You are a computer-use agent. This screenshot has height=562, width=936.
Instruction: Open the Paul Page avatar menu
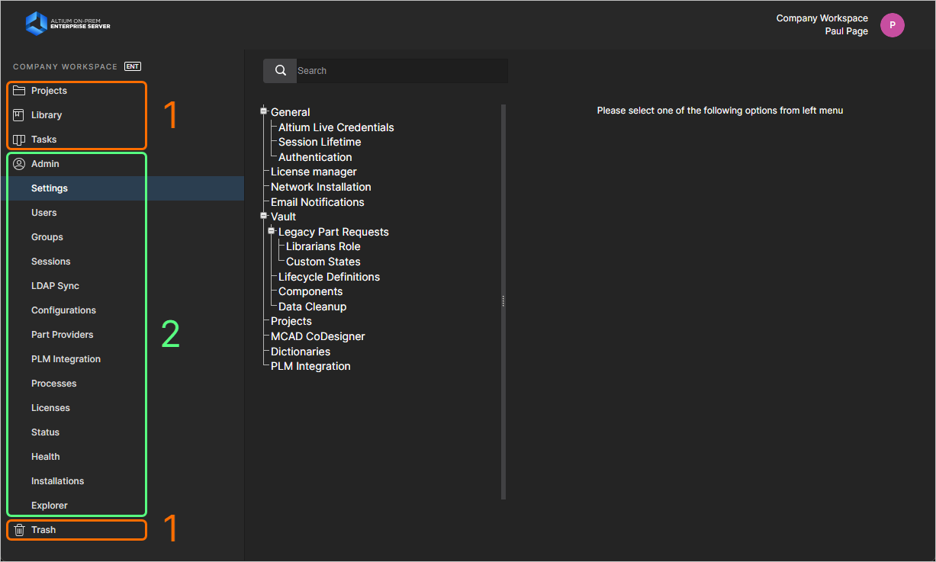click(x=892, y=25)
